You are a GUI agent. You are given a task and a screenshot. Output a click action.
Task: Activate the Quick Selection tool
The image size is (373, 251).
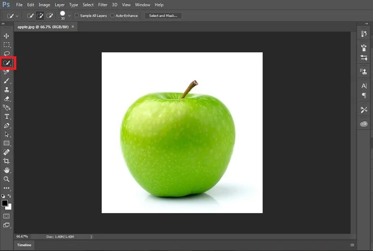(7, 63)
